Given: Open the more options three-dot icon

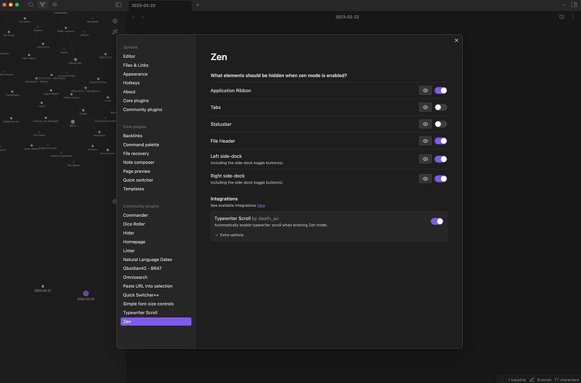Looking at the screenshot, I should coord(574,16).
